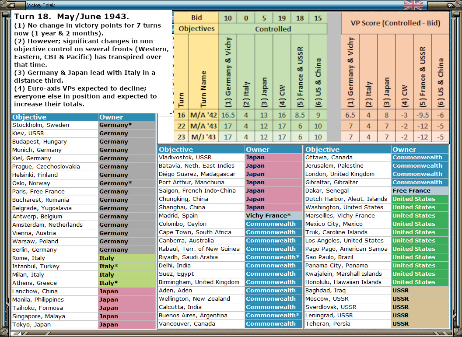
Task: Click Belgrade, Yugoslavia objective
Action: coord(55,208)
